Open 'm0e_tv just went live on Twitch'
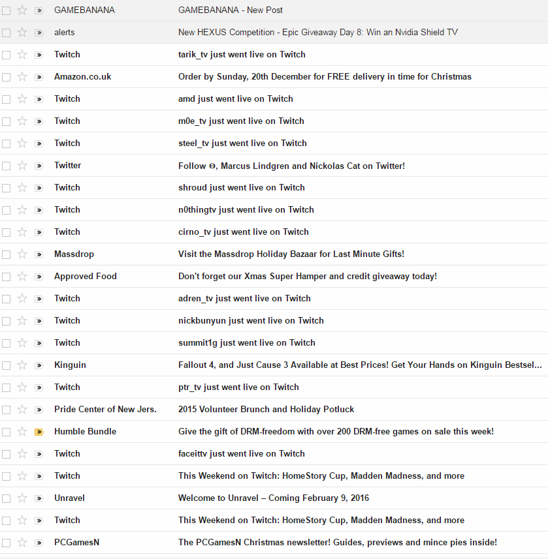Viewport: 548px width, 559px height. tap(241, 121)
